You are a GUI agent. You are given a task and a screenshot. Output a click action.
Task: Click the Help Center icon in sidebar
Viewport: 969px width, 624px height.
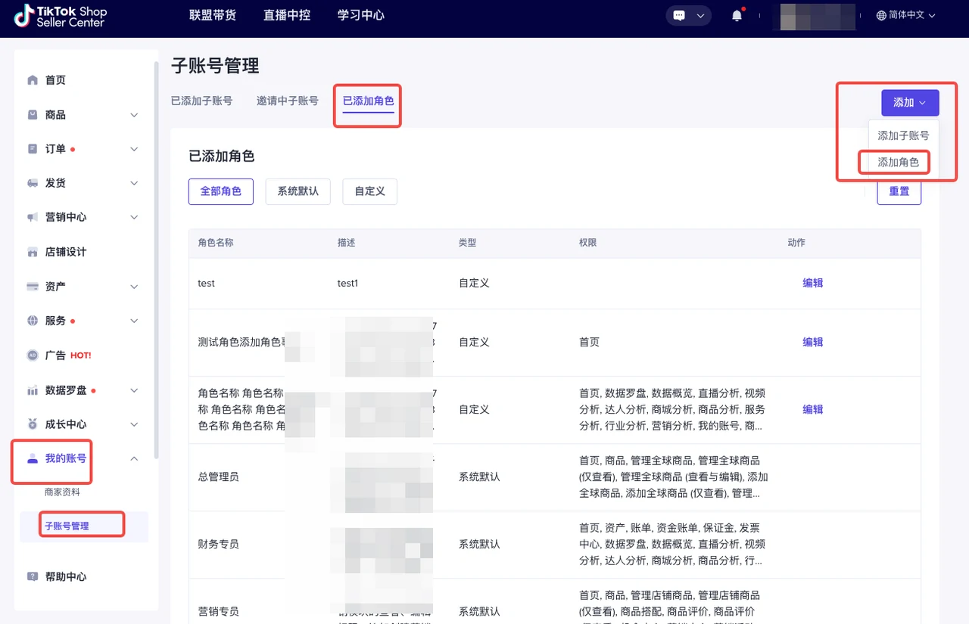pyautogui.click(x=33, y=576)
